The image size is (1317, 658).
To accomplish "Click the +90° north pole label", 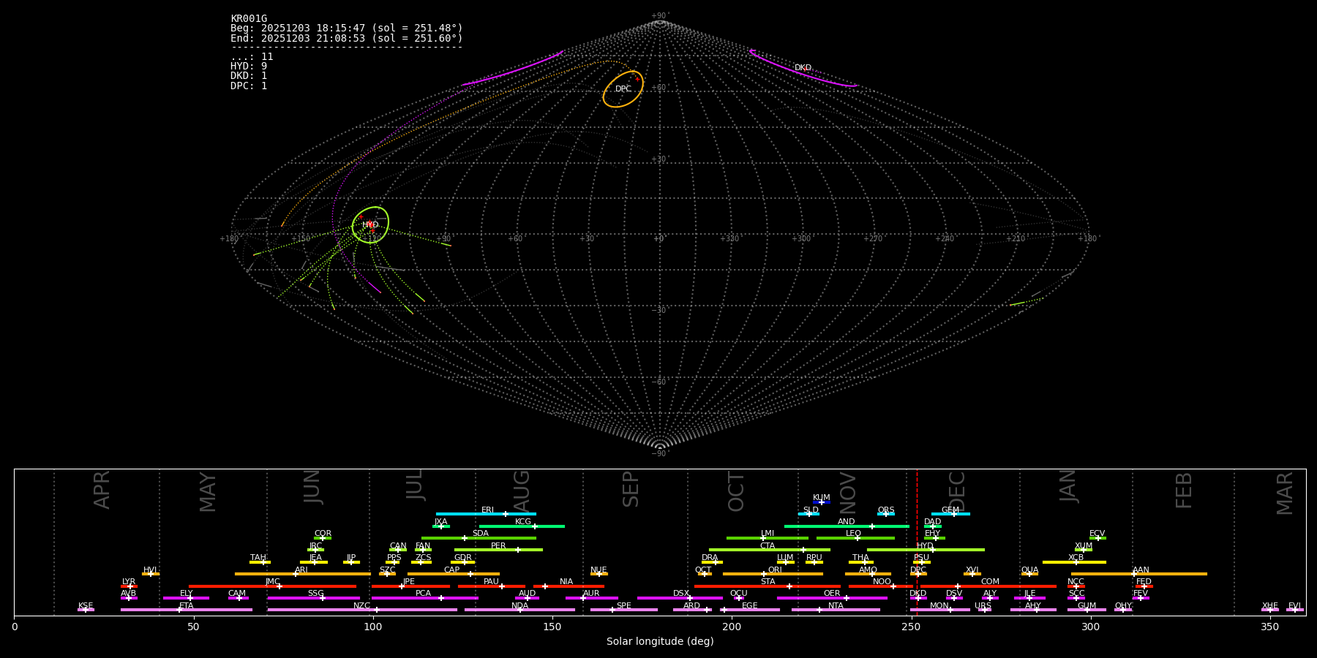I will 659,15.
